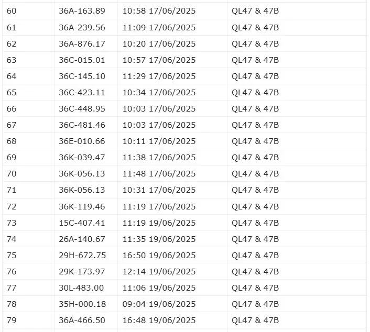Select row number 65
Screen dimensions: 370x332
[x=12, y=92]
